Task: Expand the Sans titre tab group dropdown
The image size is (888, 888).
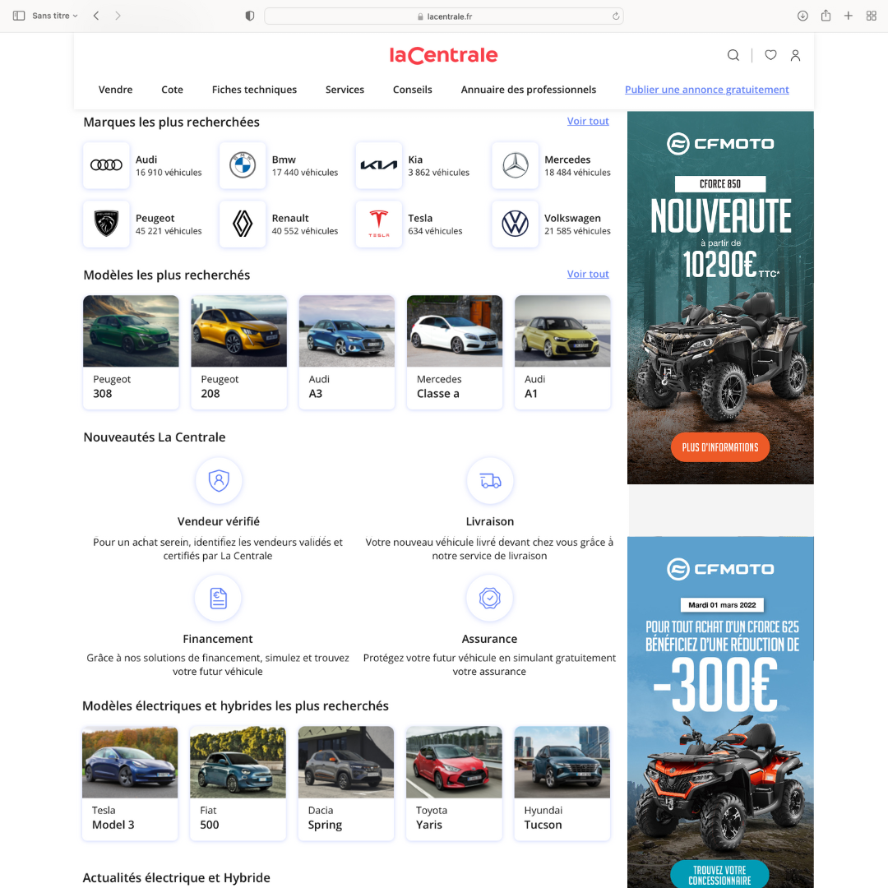Action: (55, 16)
